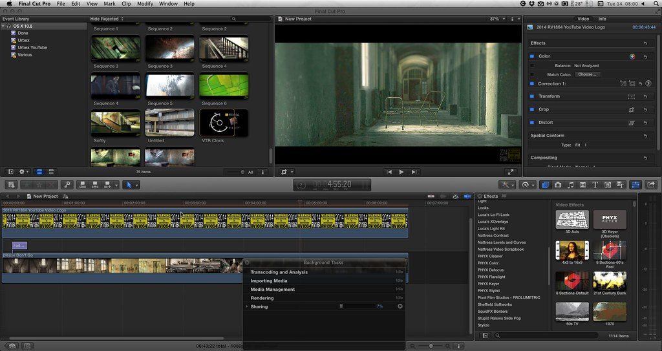The height and width of the screenshot is (351, 662).
Task: Open the Photos browser camera icon
Action: click(x=558, y=185)
